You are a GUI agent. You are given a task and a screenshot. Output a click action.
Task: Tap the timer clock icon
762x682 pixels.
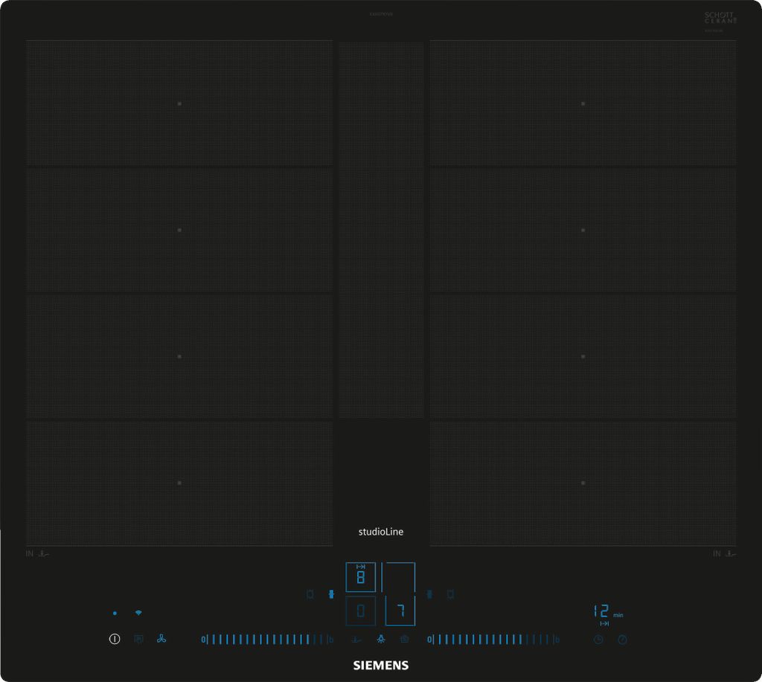click(598, 640)
